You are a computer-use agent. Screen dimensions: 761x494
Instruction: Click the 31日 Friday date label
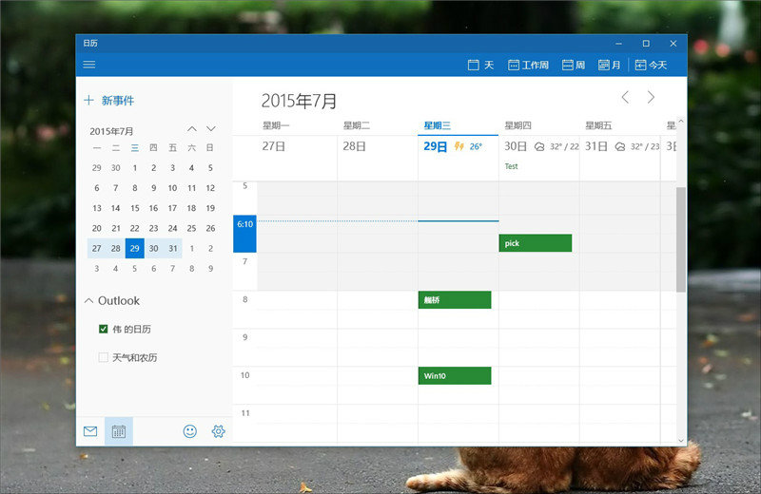pyautogui.click(x=596, y=146)
